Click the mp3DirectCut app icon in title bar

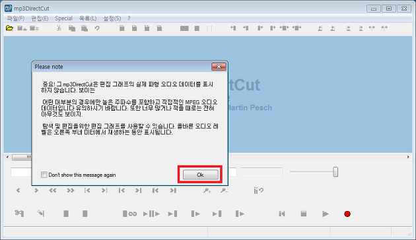click(8, 8)
